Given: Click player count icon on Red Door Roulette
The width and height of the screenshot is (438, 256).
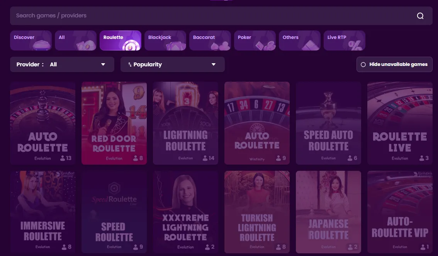Looking at the screenshot, I should point(136,158).
